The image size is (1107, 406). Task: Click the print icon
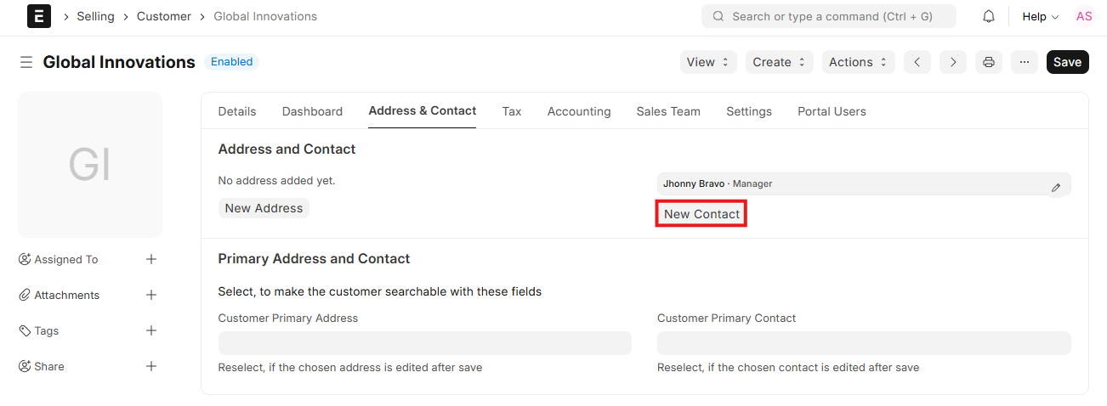[x=989, y=62]
